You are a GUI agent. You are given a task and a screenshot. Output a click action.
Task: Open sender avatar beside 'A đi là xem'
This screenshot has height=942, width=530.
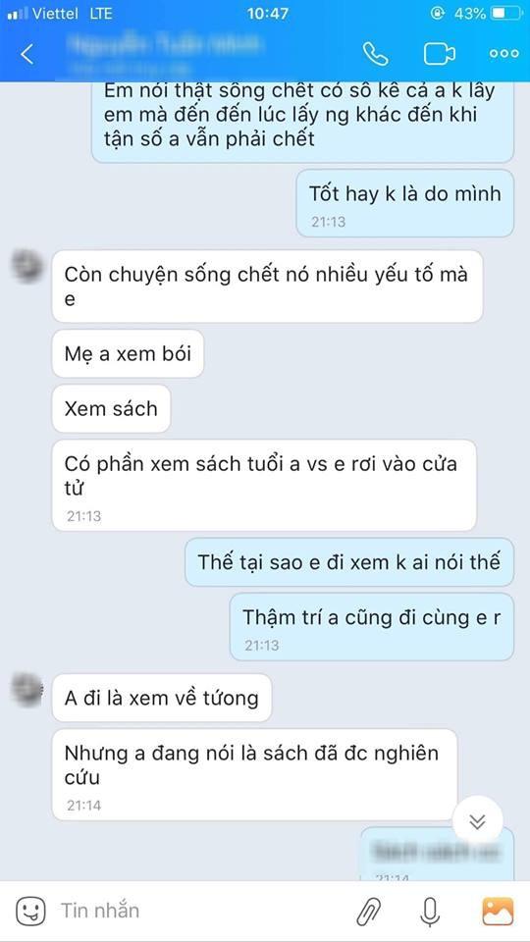coord(27,690)
